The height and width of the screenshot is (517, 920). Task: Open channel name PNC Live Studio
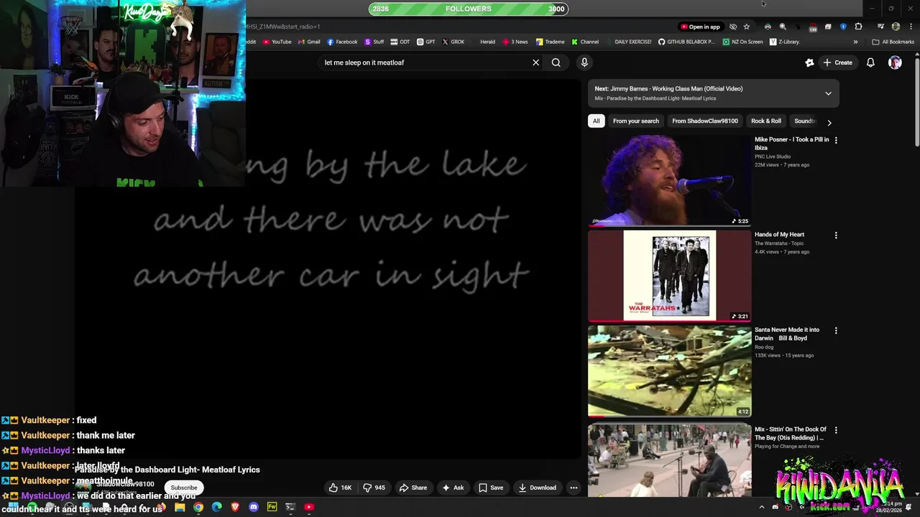pyautogui.click(x=773, y=157)
